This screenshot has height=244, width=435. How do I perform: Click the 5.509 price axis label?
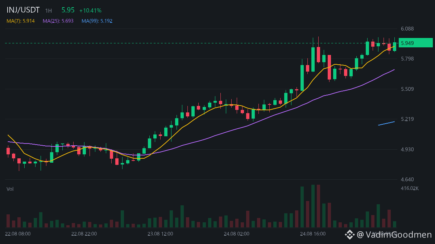[407, 89]
